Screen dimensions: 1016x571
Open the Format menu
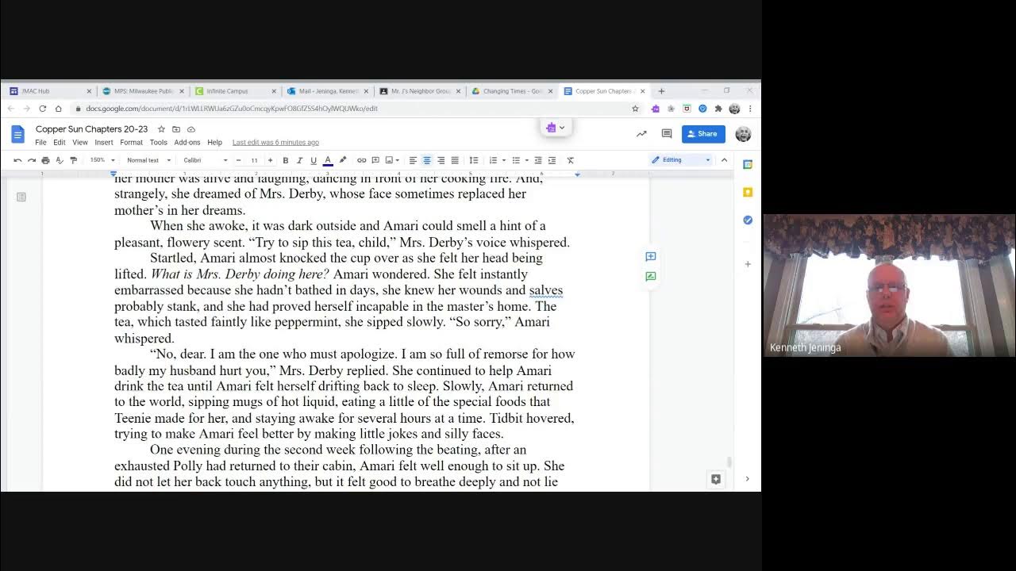click(131, 143)
